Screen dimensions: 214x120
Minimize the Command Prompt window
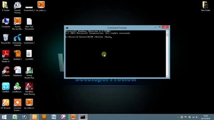pos(155,27)
